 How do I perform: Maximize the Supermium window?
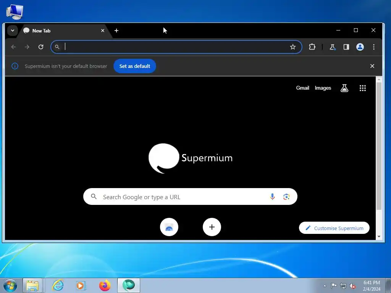(x=356, y=30)
